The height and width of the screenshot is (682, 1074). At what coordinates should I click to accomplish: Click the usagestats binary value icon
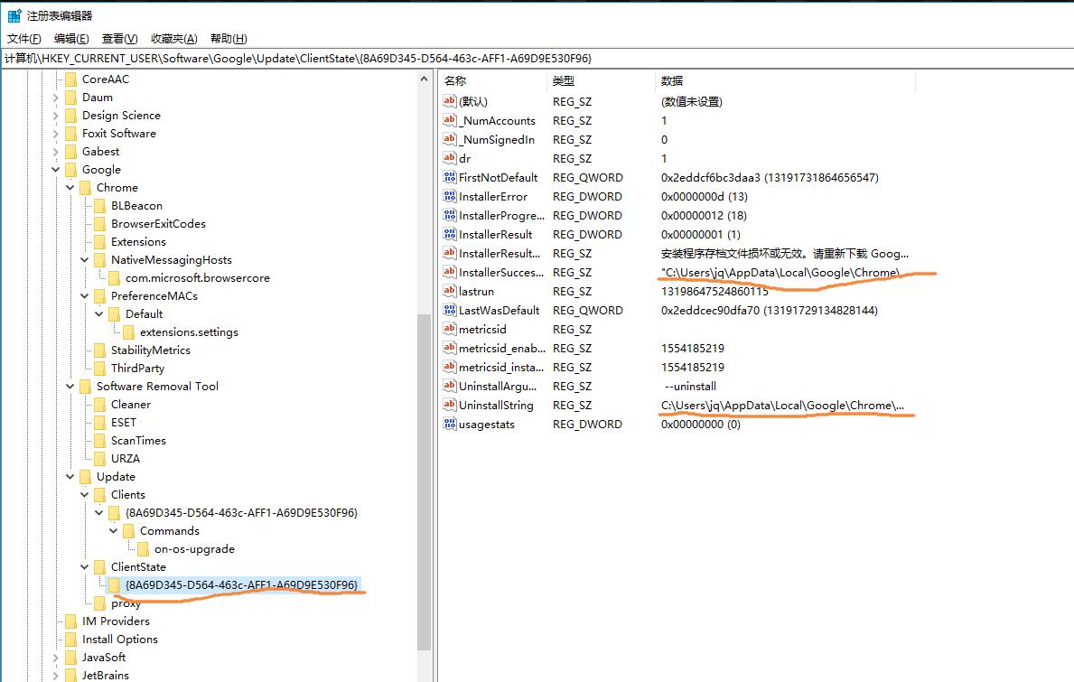pos(450,424)
